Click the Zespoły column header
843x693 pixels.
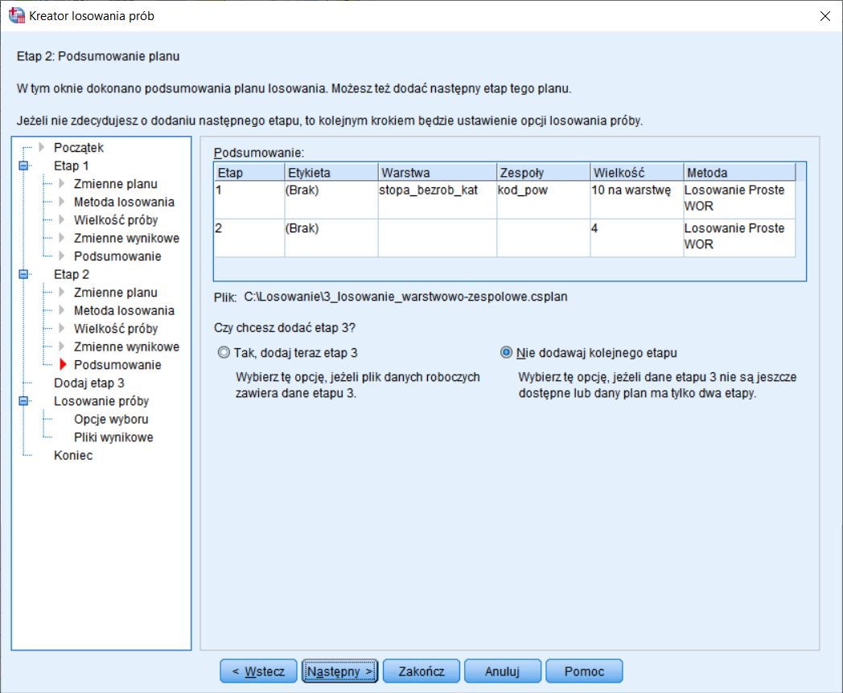(x=543, y=172)
